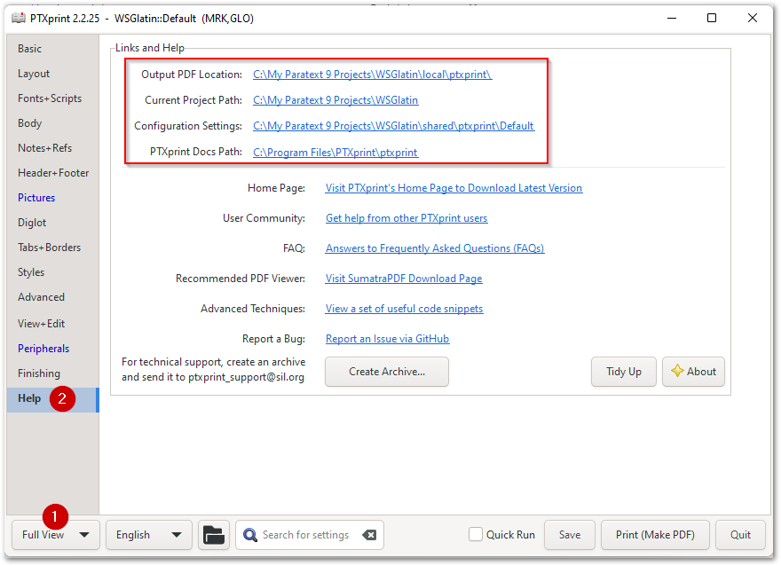Visit the SumatraPDF Download Page link
Viewport: 781px width, 566px height.
(x=403, y=278)
